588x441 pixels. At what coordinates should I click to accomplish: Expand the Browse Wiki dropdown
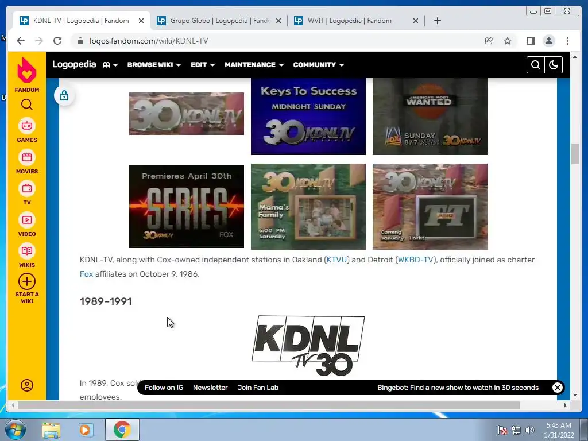click(x=154, y=65)
